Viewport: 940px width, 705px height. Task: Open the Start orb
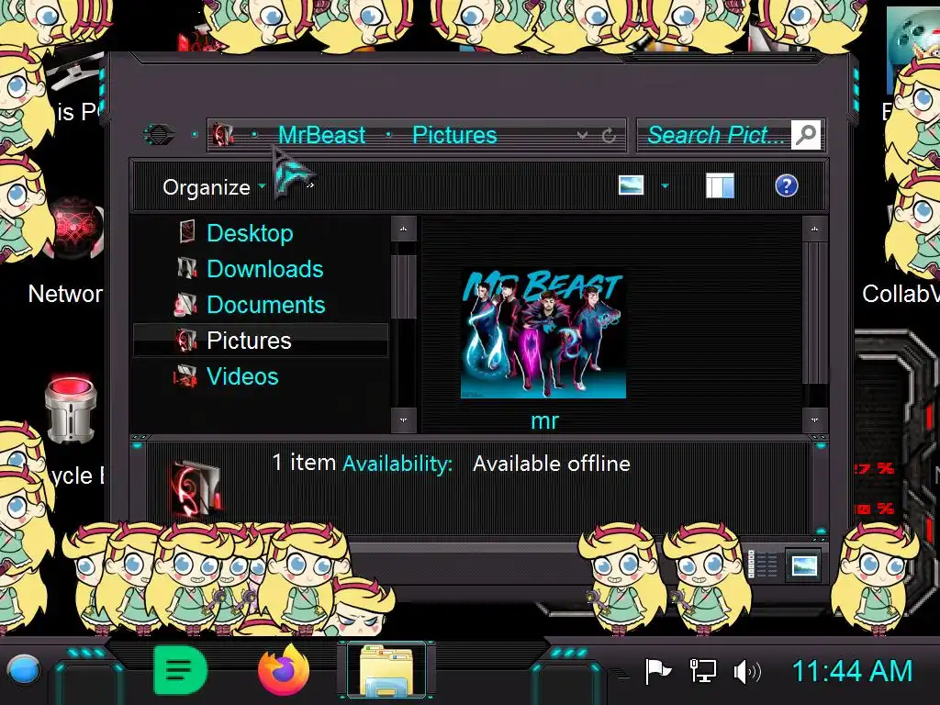24,670
